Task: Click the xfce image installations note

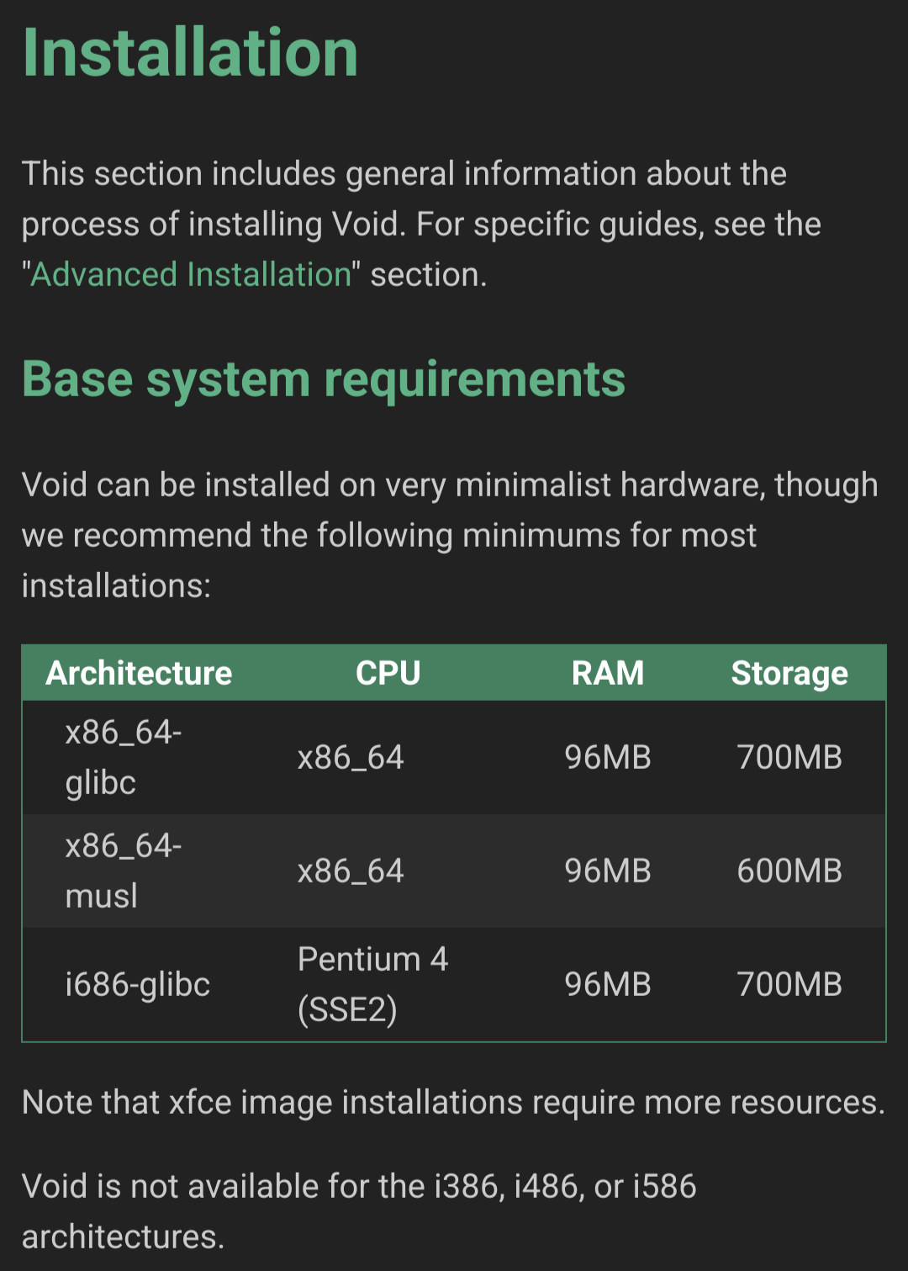Action: [x=453, y=1102]
